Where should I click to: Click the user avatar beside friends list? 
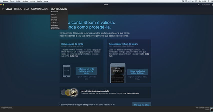point(211,109)
